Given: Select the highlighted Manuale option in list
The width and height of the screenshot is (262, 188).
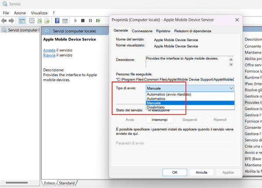Looking at the screenshot, I should (x=190, y=103).
